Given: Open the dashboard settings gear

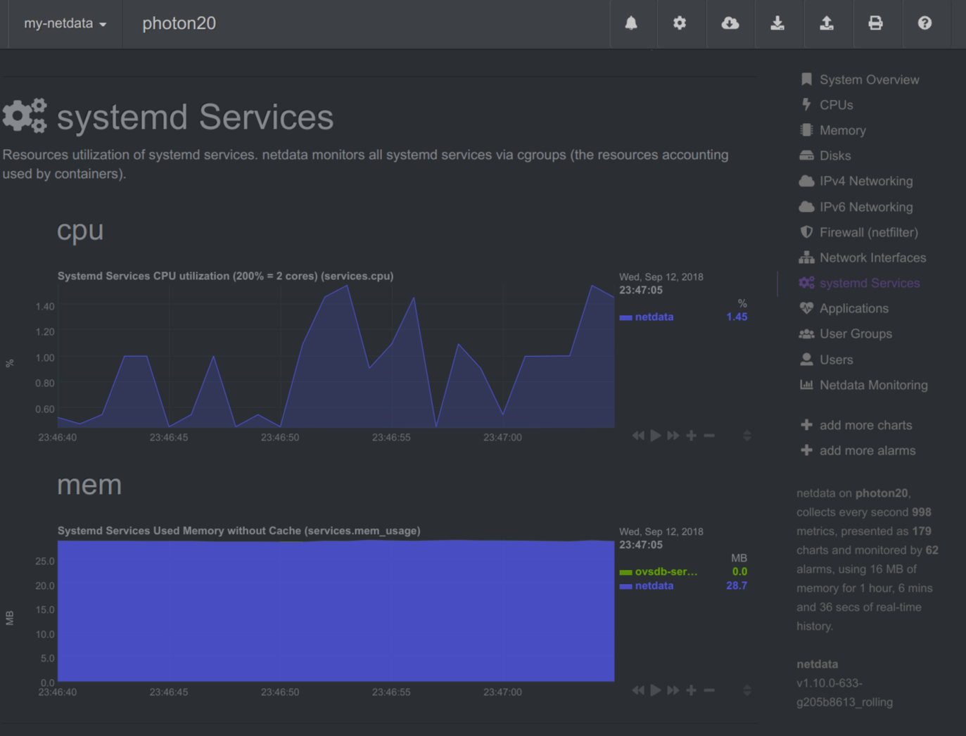Looking at the screenshot, I should (680, 23).
